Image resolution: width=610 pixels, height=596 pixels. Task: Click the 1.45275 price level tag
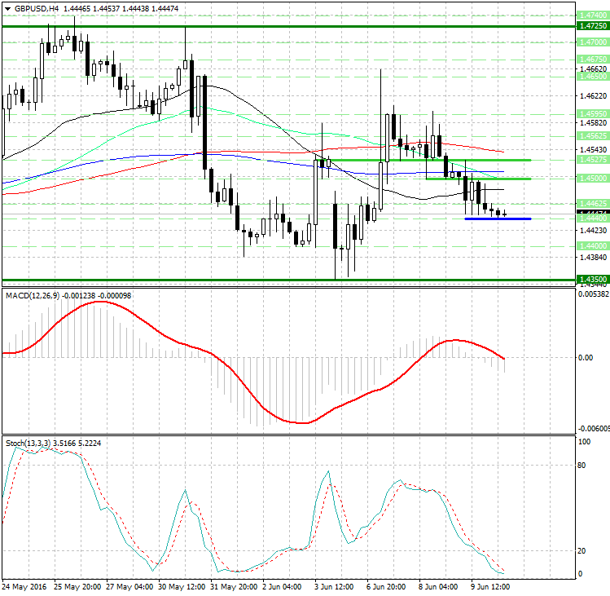[x=590, y=160]
